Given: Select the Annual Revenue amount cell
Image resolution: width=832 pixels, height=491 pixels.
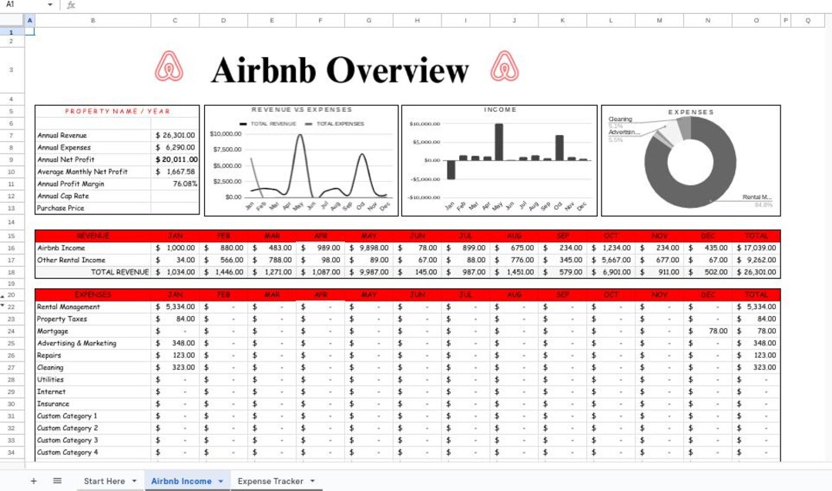Looking at the screenshot, I should 175,135.
